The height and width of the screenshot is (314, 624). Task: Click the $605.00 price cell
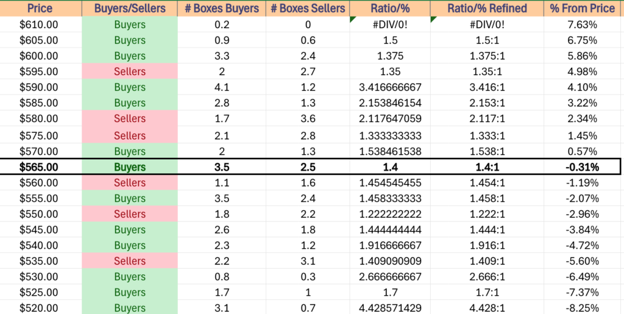pos(41,40)
